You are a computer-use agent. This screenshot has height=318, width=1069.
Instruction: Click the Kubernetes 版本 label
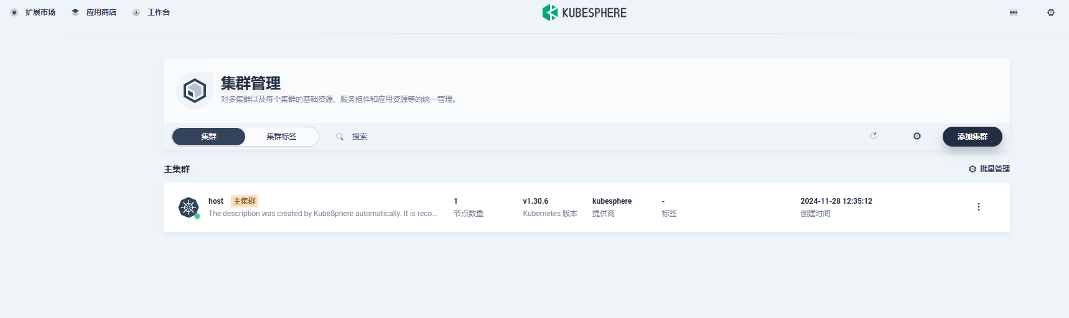click(x=550, y=214)
